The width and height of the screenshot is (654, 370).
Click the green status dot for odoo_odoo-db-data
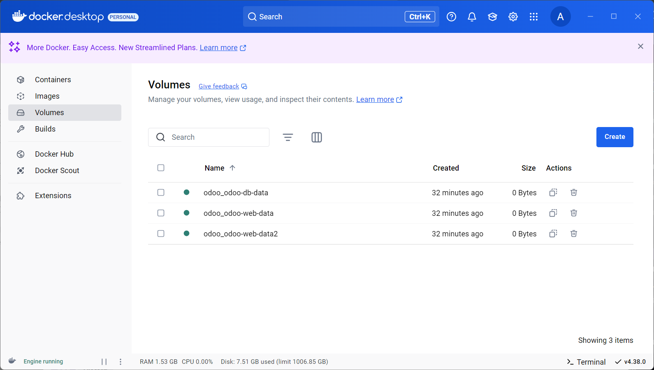click(x=186, y=192)
